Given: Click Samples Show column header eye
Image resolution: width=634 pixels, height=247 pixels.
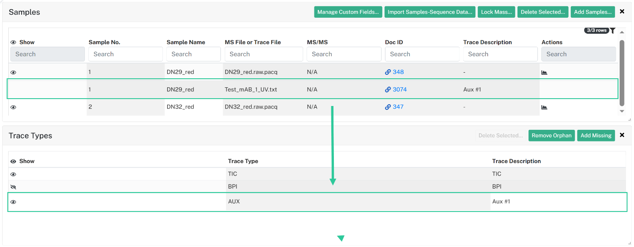Looking at the screenshot, I should coord(13,42).
